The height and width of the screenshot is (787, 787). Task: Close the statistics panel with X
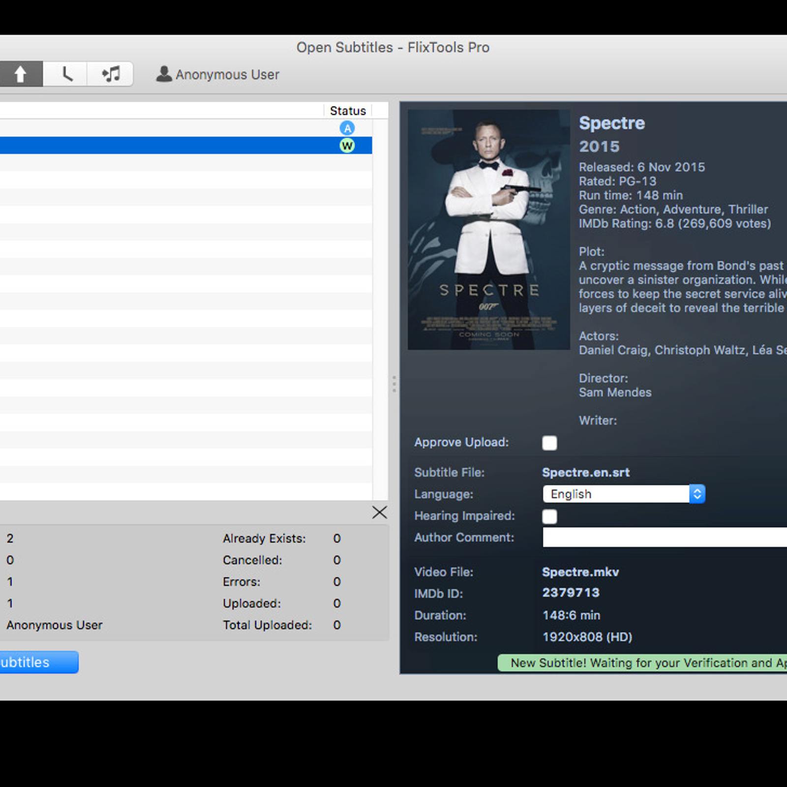click(x=379, y=513)
